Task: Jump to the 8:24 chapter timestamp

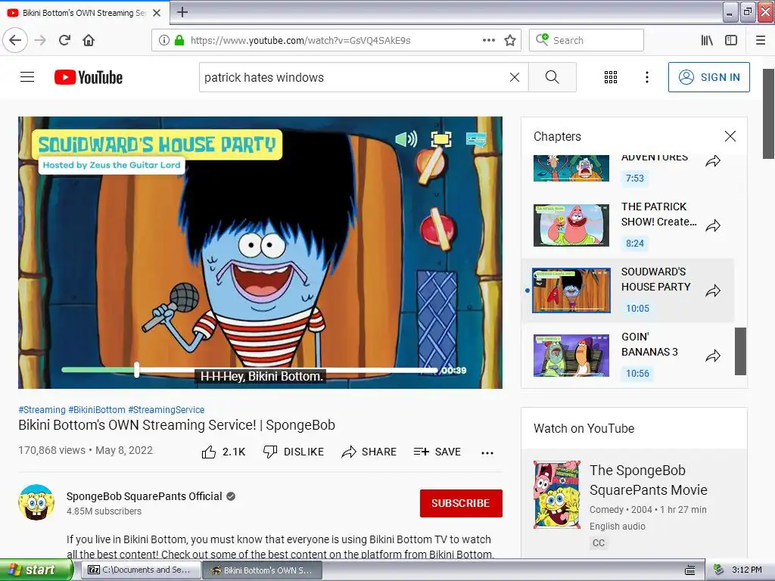Action: [x=635, y=243]
